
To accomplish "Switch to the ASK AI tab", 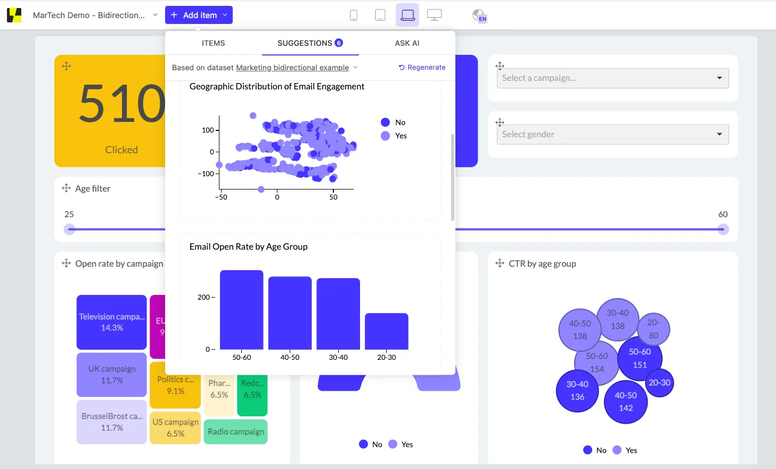I will (x=407, y=43).
